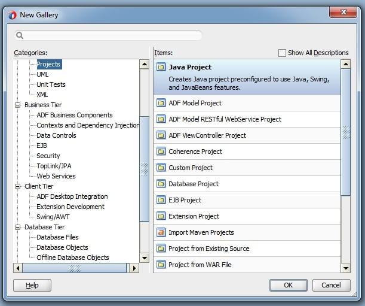
Task: Collapse the Client Tier node
Action: (x=18, y=186)
